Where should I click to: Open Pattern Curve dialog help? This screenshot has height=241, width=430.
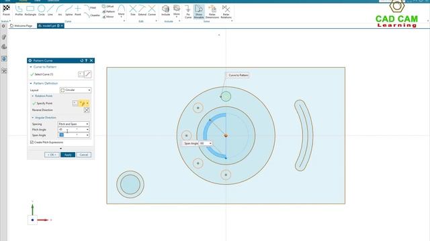(86, 61)
